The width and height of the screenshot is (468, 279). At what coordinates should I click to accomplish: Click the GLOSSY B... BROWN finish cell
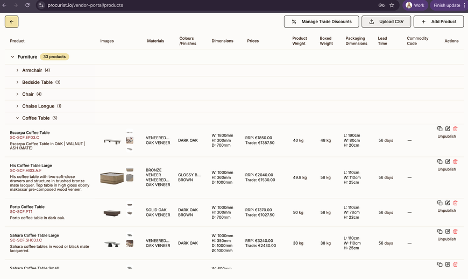click(189, 177)
